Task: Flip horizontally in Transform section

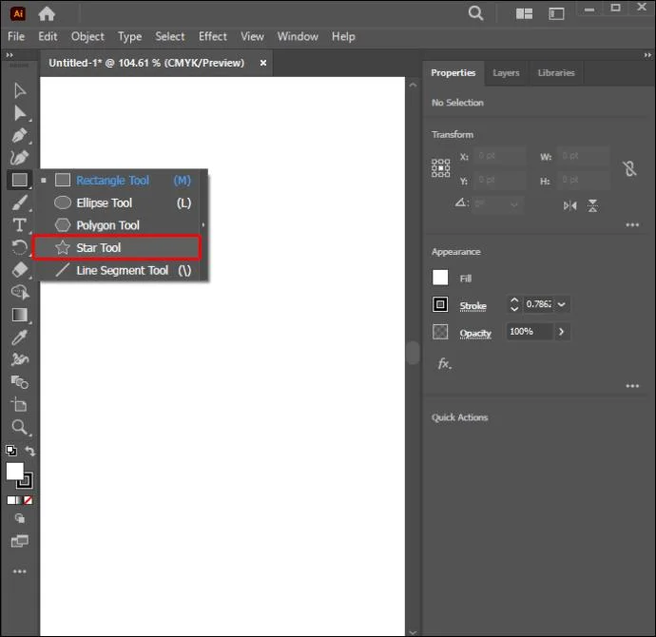Action: 569,205
